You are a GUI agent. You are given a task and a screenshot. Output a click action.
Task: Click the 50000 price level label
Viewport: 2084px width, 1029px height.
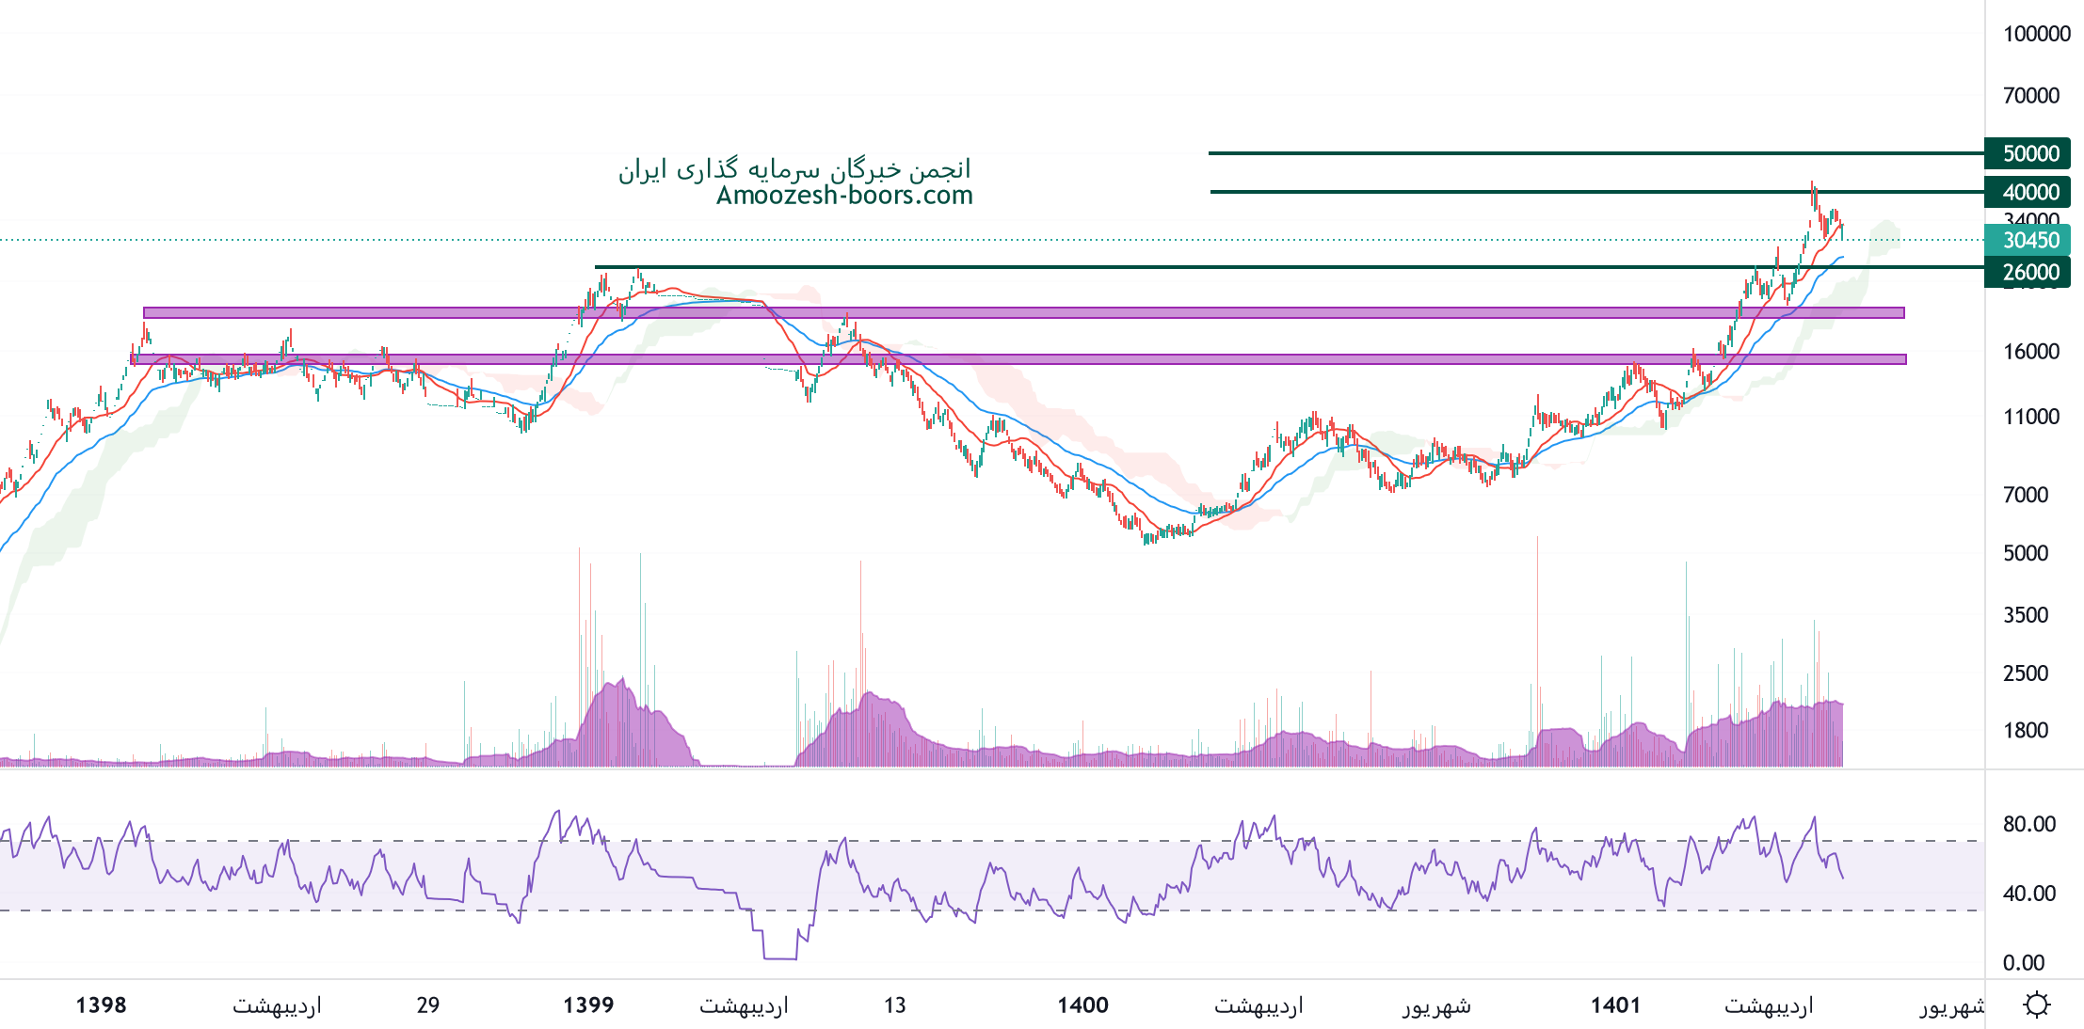click(x=2028, y=153)
